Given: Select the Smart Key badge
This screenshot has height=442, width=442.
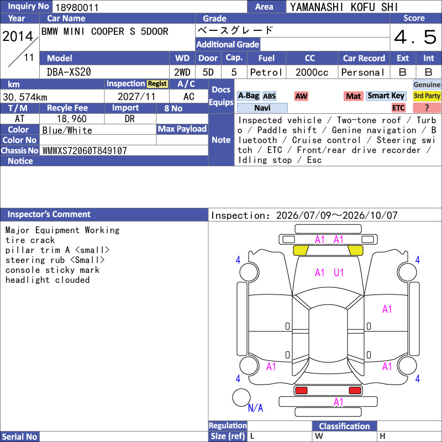Looking at the screenshot, I should [386, 96].
